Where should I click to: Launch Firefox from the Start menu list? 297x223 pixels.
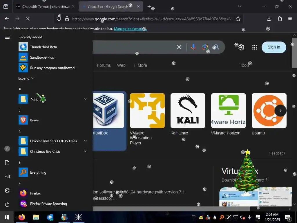click(53, 193)
